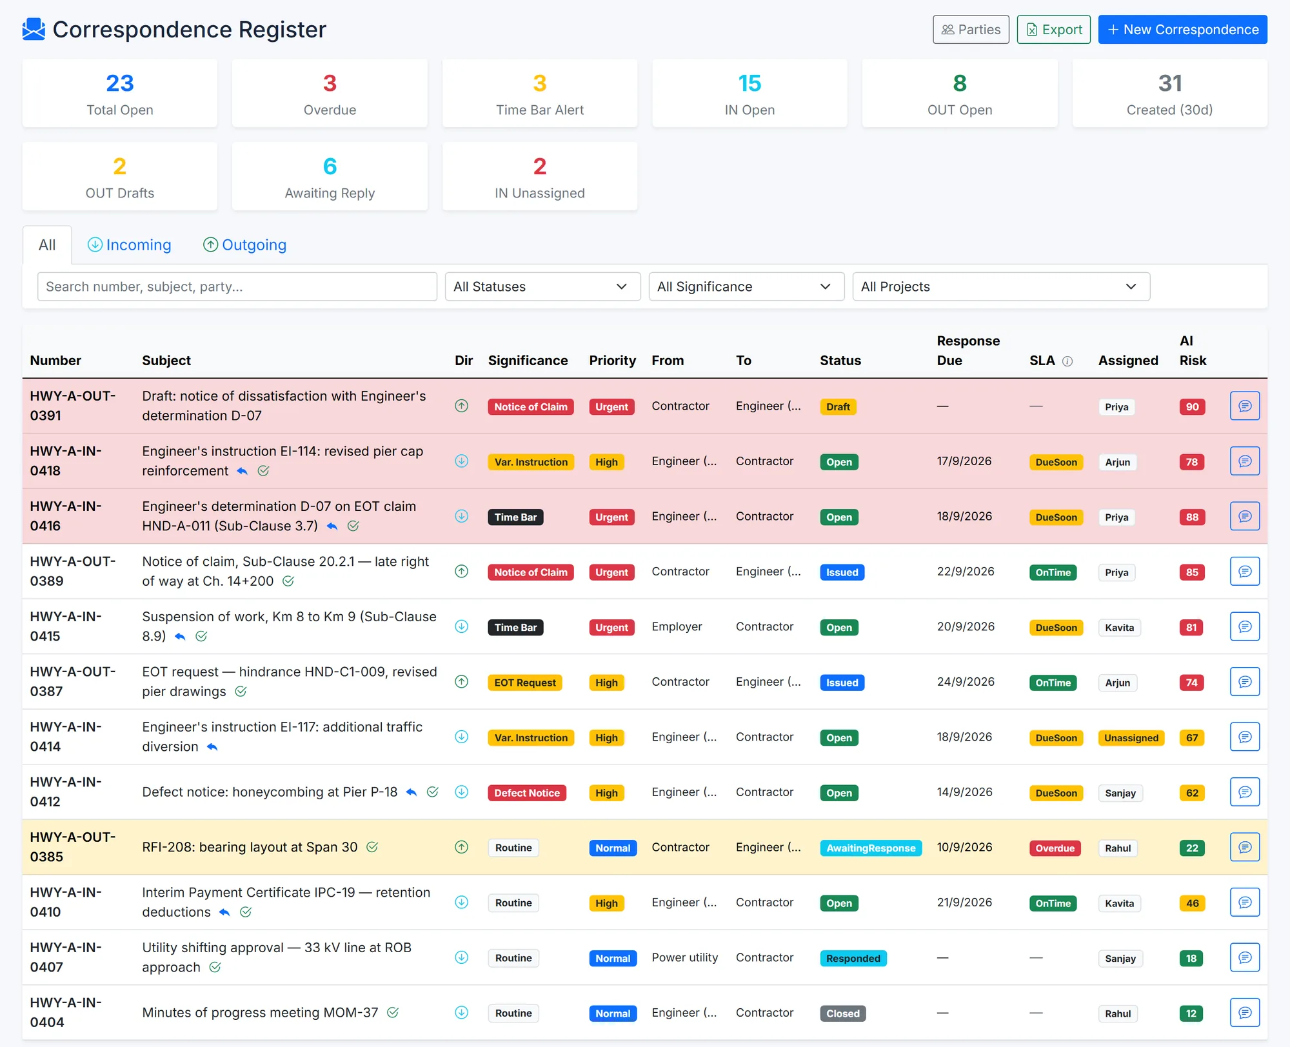The width and height of the screenshot is (1290, 1047).
Task: Click outgoing direction icon for HWY-A-OUT-0391
Action: click(461, 406)
